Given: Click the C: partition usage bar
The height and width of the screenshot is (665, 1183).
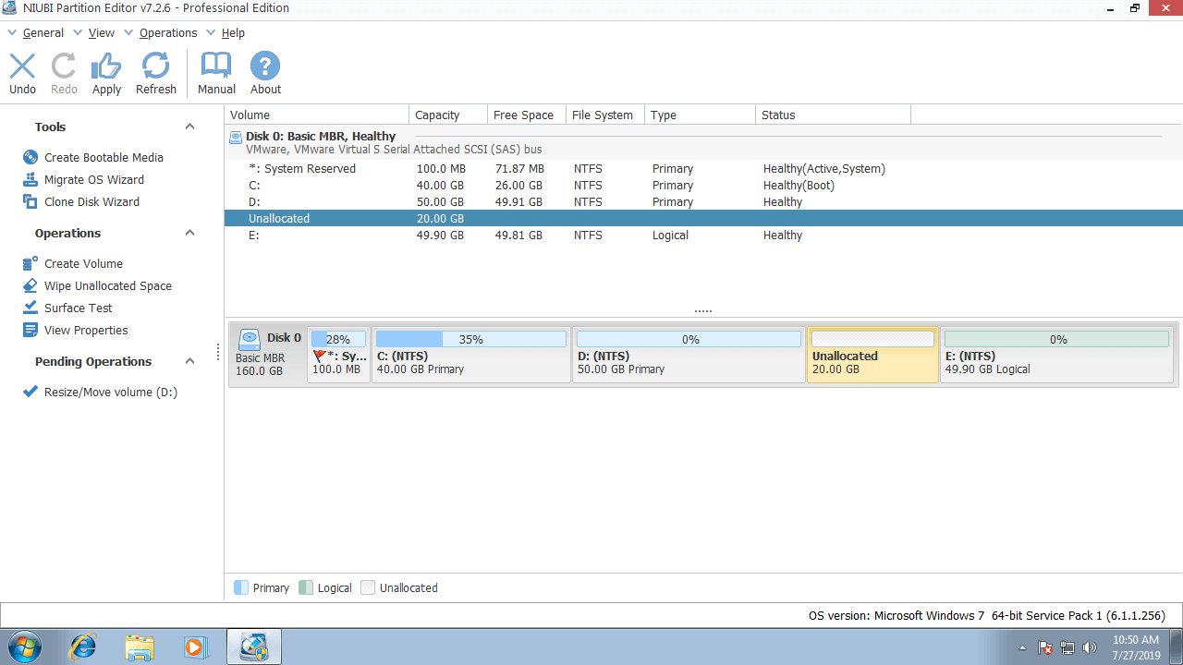Looking at the screenshot, I should pos(470,340).
